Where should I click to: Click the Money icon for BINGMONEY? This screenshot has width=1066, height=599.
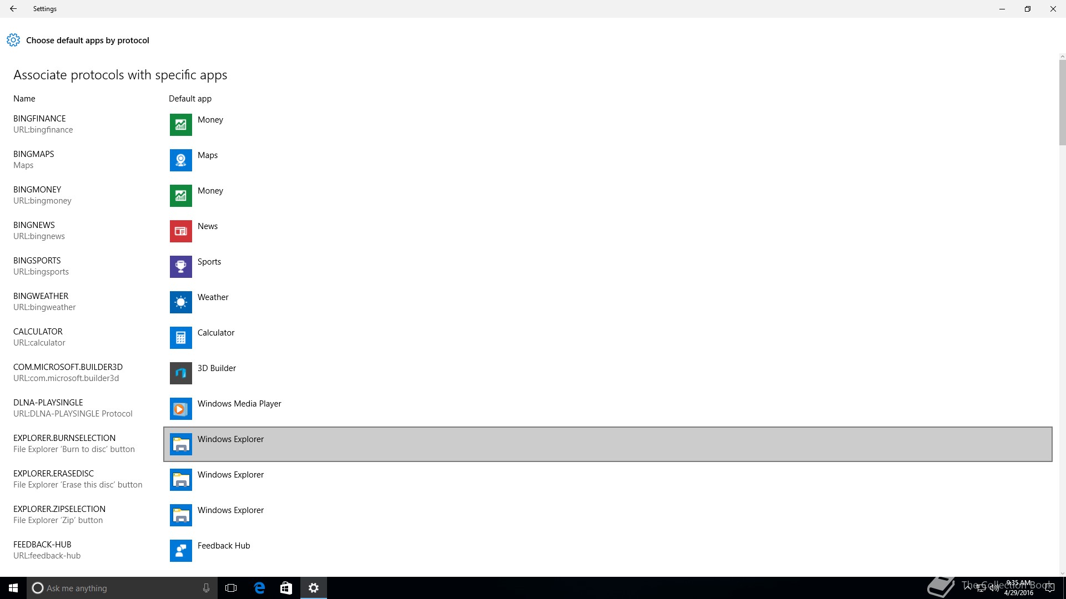tap(181, 196)
